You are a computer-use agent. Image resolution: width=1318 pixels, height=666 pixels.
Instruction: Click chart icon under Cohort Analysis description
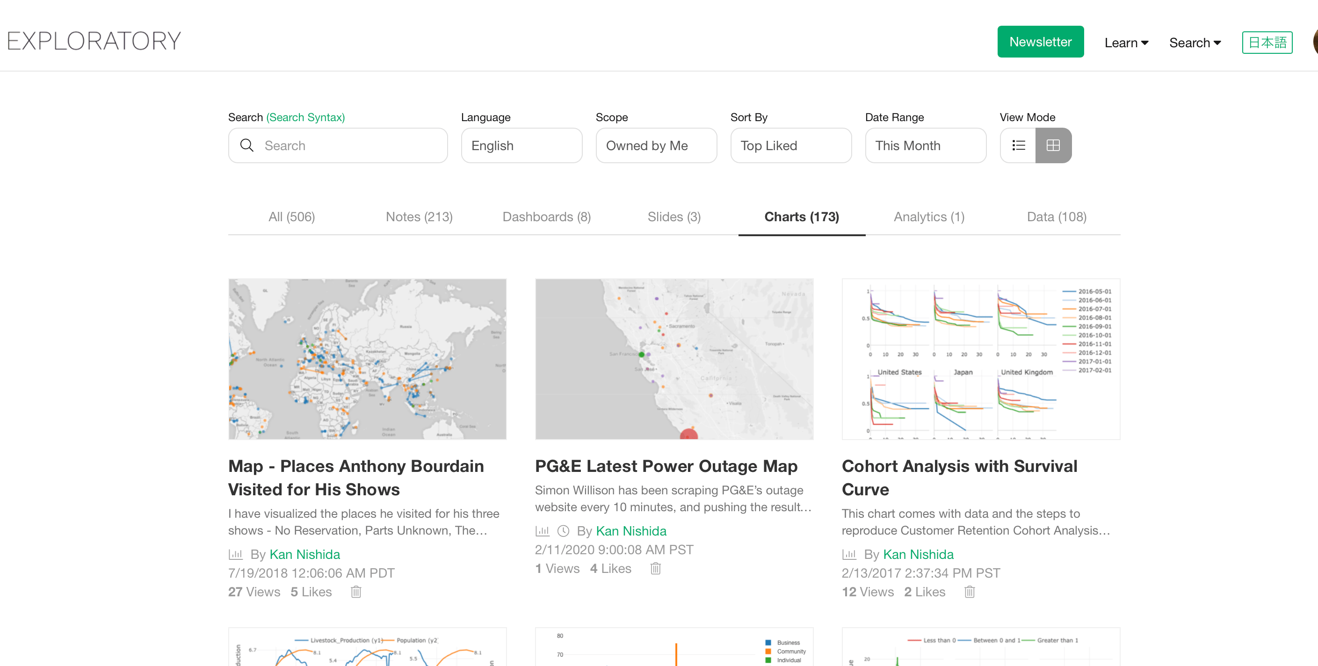[x=849, y=555]
